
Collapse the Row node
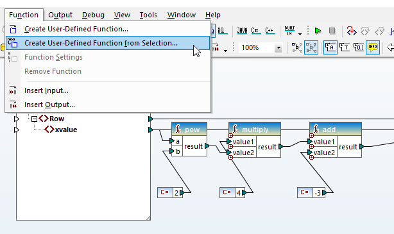click(34, 119)
